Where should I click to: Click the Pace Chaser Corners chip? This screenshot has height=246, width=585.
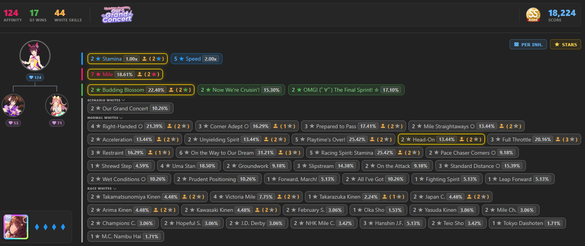point(472,153)
